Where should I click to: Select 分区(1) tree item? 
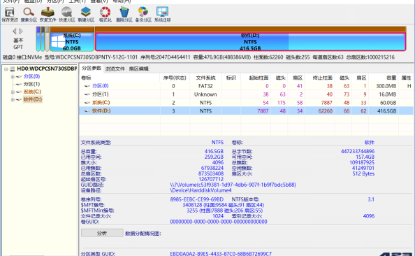(x=31, y=84)
